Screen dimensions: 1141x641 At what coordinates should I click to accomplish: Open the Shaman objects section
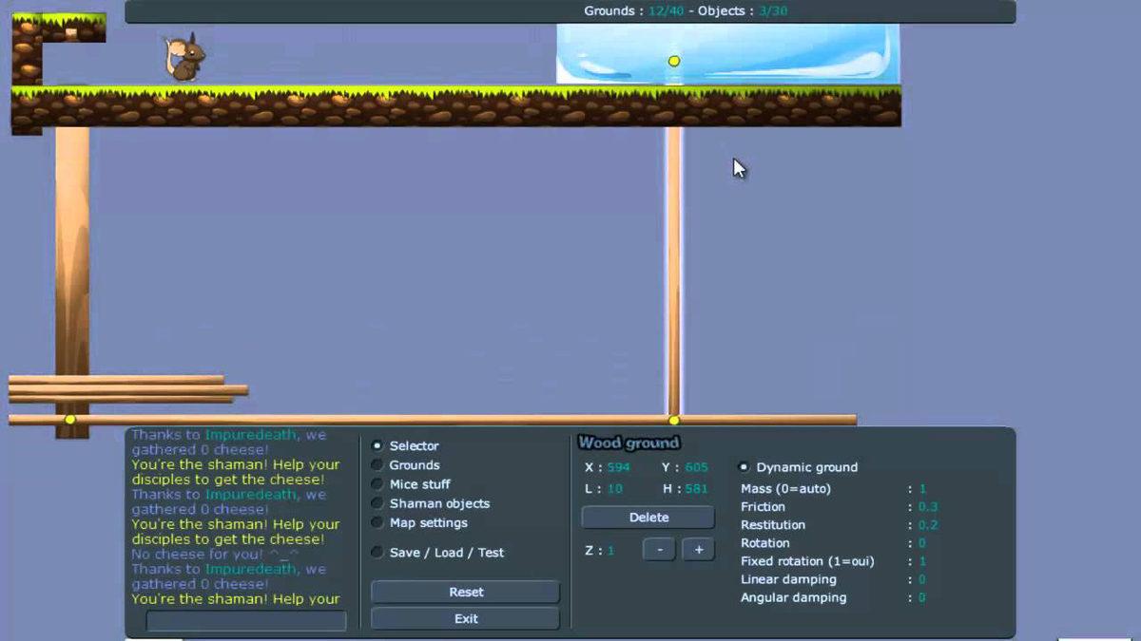coord(377,503)
